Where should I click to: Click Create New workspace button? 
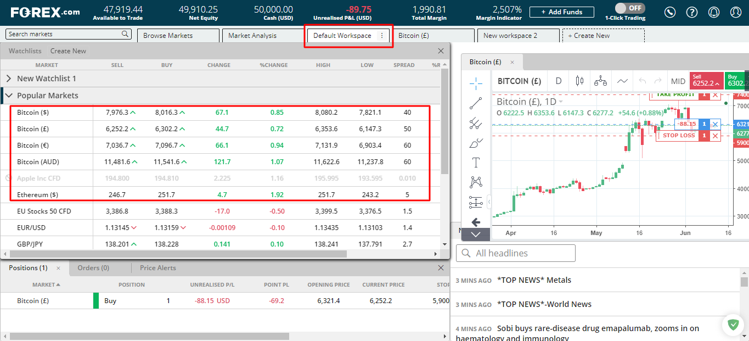[604, 36]
